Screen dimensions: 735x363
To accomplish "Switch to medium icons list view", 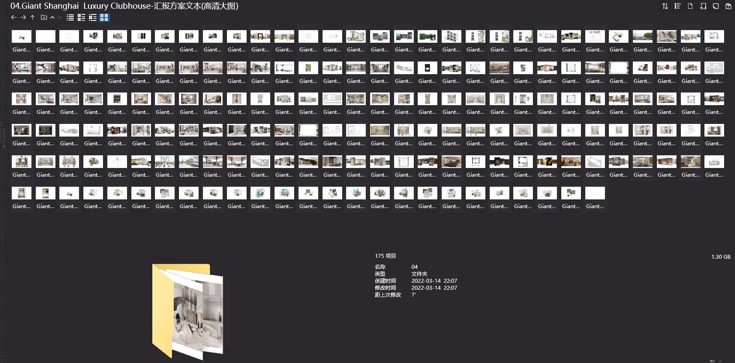I will [81, 17].
